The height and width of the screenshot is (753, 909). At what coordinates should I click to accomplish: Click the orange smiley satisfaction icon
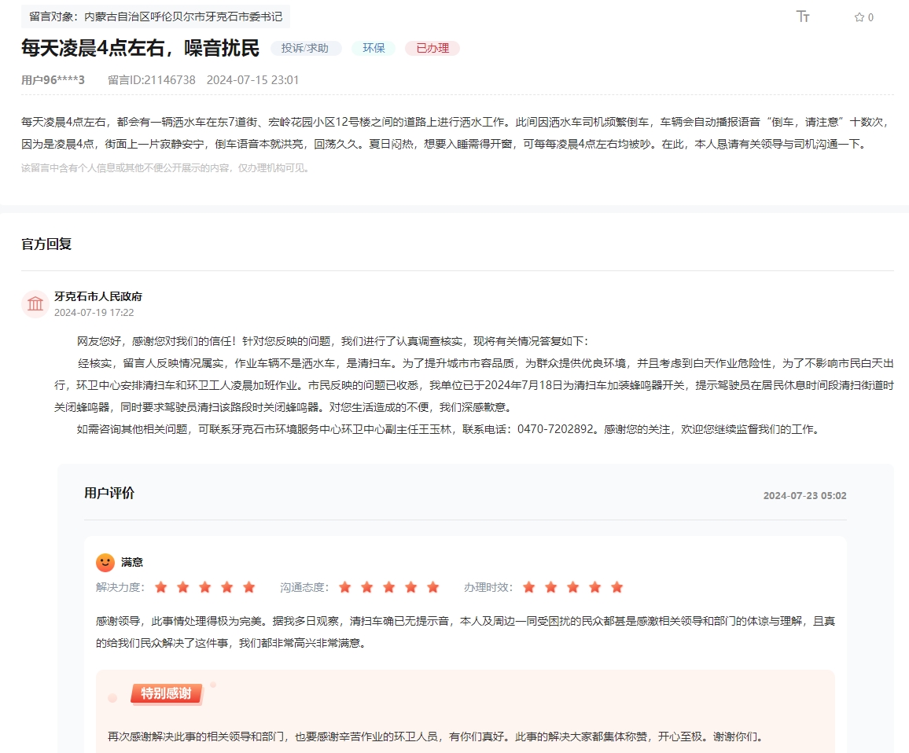pyautogui.click(x=105, y=562)
